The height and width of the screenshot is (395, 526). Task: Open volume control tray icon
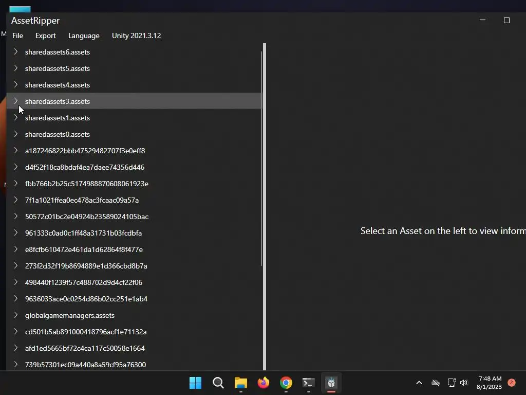(x=464, y=383)
